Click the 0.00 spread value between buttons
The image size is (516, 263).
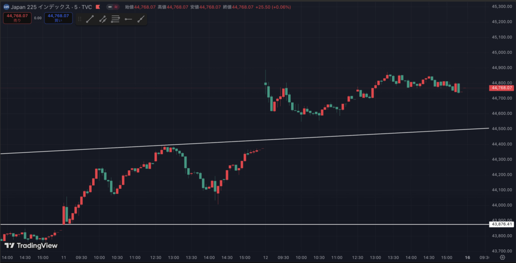coord(37,18)
